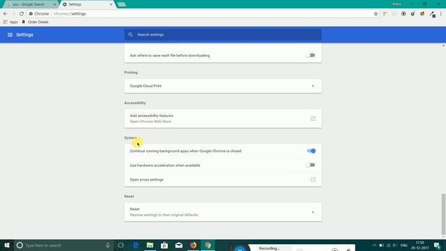This screenshot has height=251, width=446.
Task: Show hidden system tray icons
Action: 374,245
